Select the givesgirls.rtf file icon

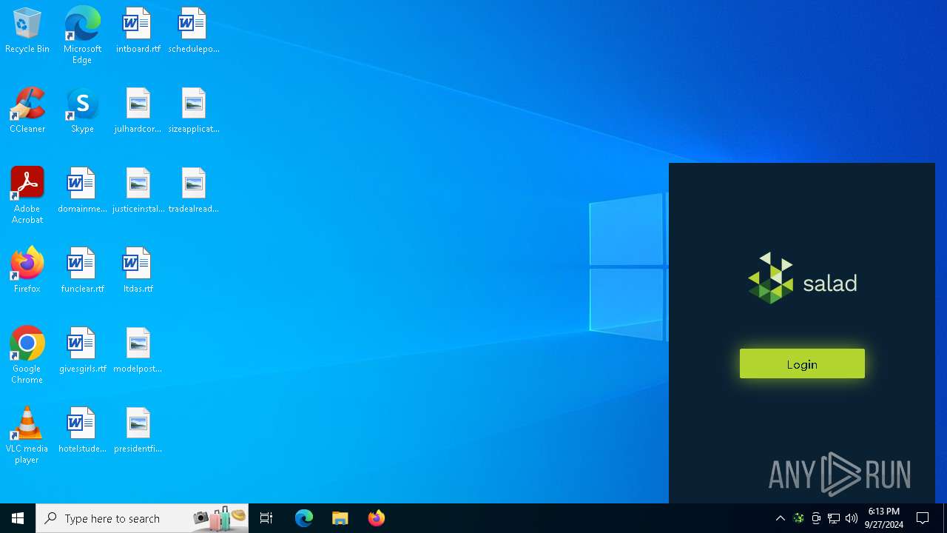pos(82,351)
